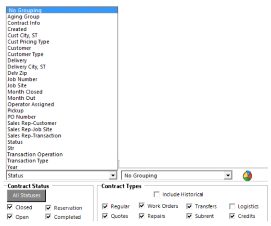This screenshot has height=226, width=271.
Task: Select the Str grouping option
Action: (62, 148)
